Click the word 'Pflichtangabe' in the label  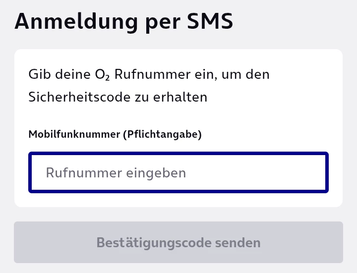(x=162, y=134)
